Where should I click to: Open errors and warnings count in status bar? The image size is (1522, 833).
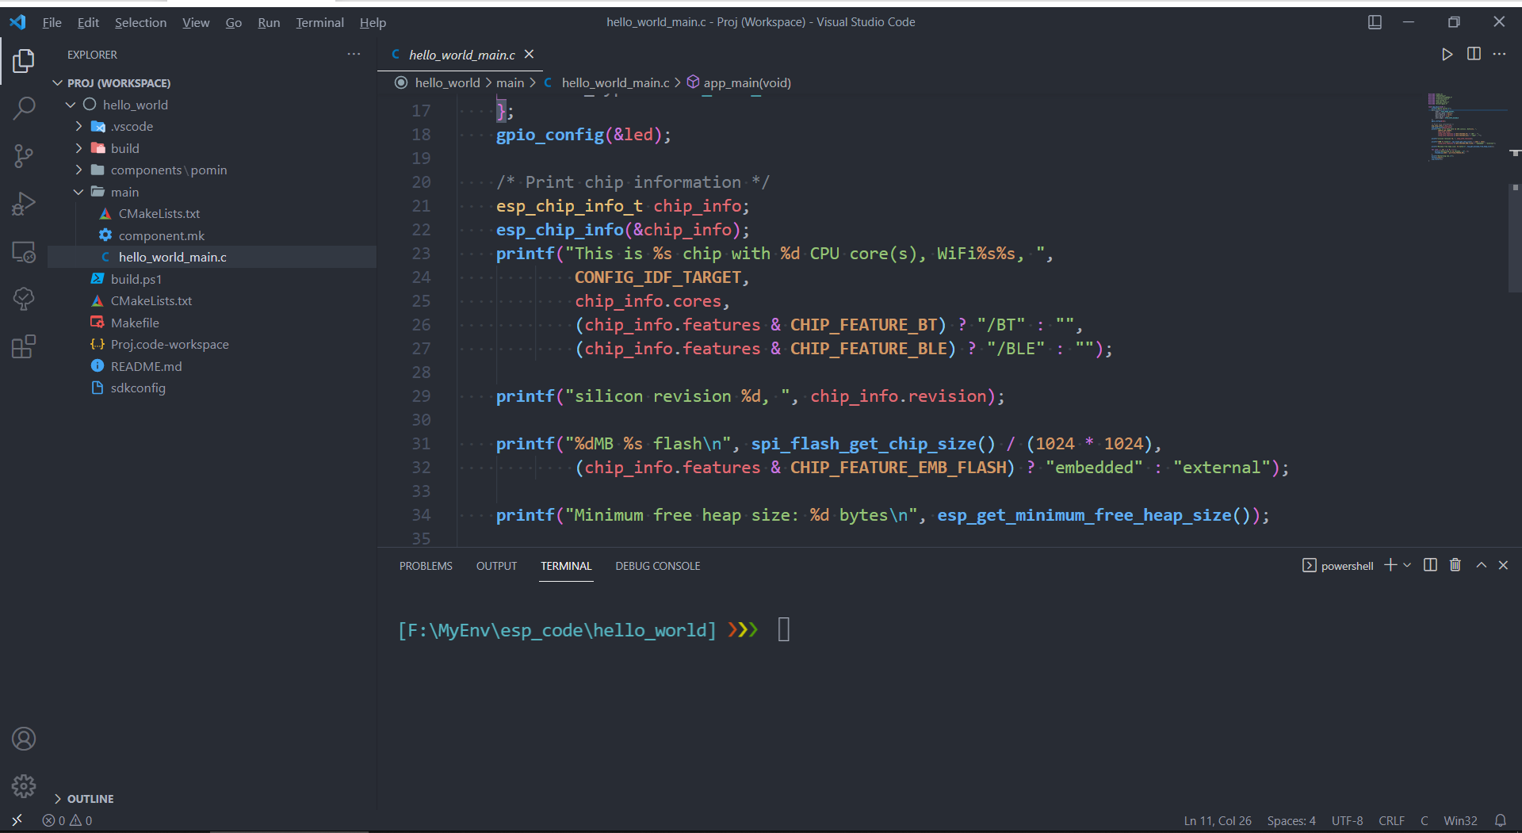coord(67,820)
